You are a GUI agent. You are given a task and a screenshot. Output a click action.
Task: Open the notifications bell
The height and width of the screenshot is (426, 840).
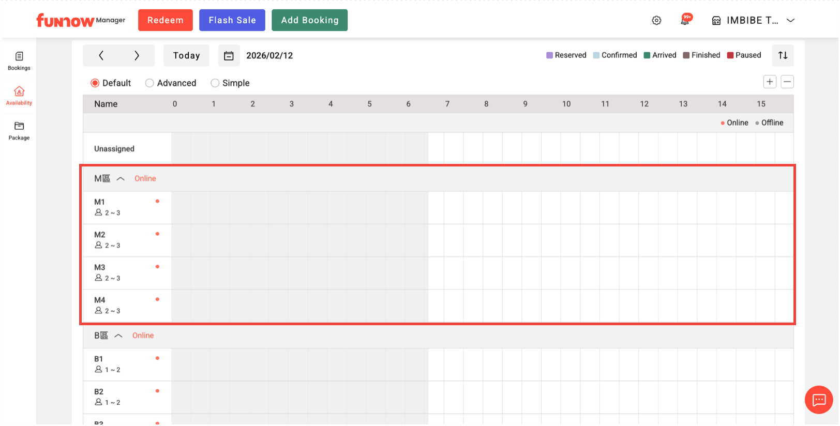pos(685,21)
